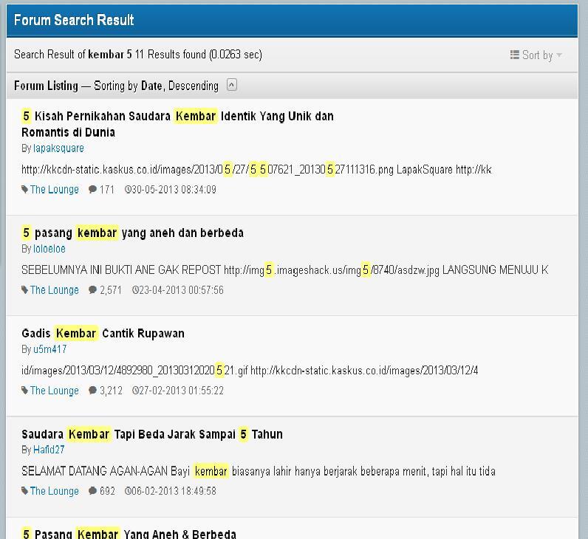Open The Lounge under Gadis Kembar thread
588x539 pixels.
pos(54,391)
